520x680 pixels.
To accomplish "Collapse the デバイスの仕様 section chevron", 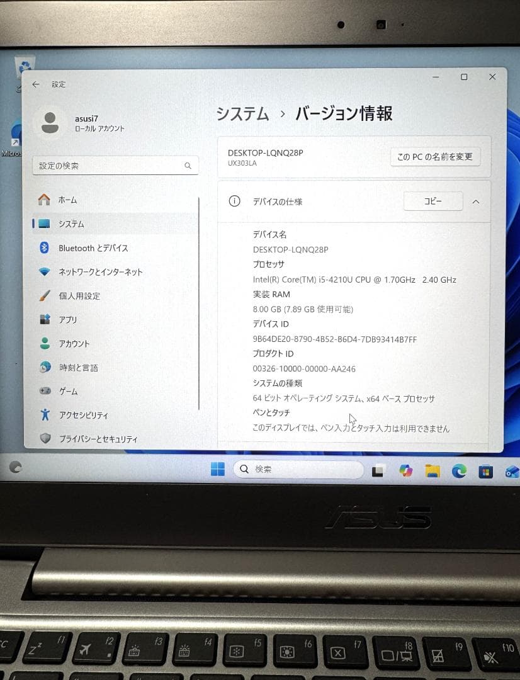I will click(476, 201).
